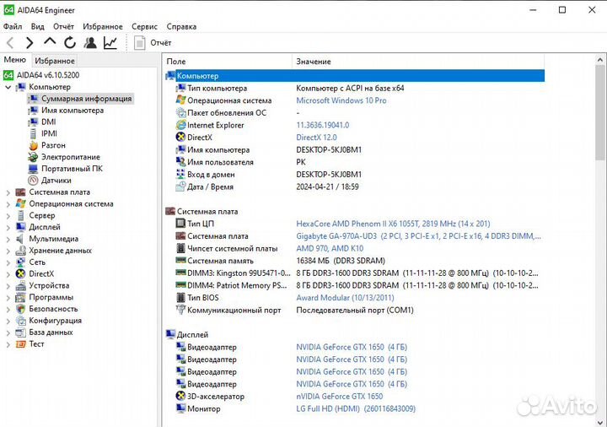Open the AMD 970, AMD K10 link

pos(330,248)
